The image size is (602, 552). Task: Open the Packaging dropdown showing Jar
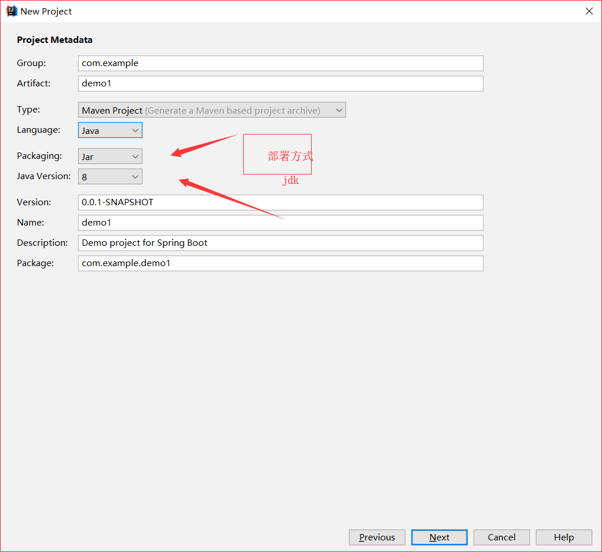(x=110, y=157)
